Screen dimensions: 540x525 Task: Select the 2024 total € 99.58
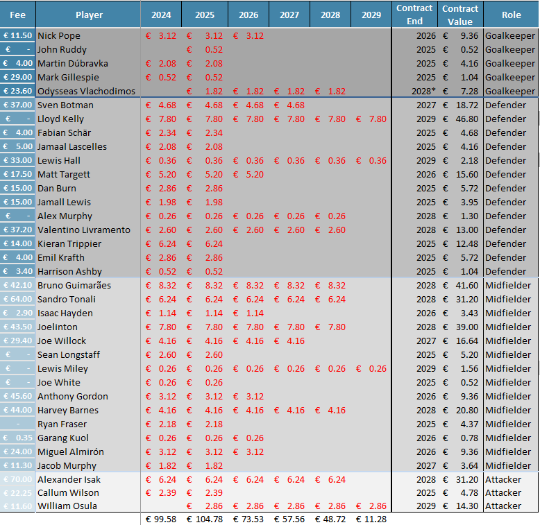click(161, 519)
